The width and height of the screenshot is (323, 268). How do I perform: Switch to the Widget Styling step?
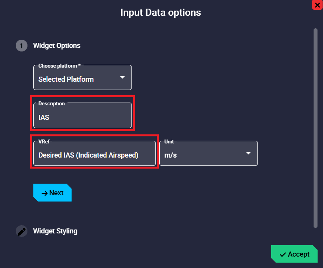tap(55, 231)
